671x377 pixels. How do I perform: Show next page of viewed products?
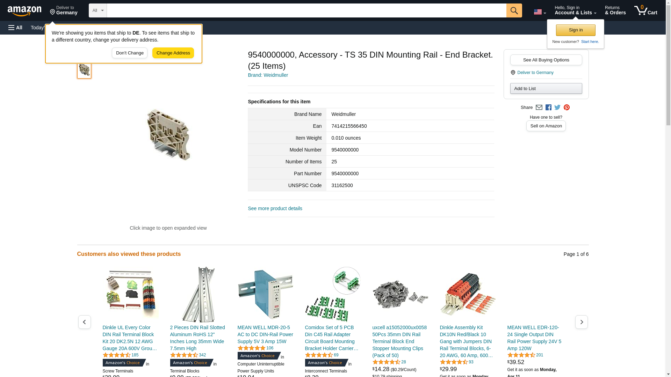(581, 322)
